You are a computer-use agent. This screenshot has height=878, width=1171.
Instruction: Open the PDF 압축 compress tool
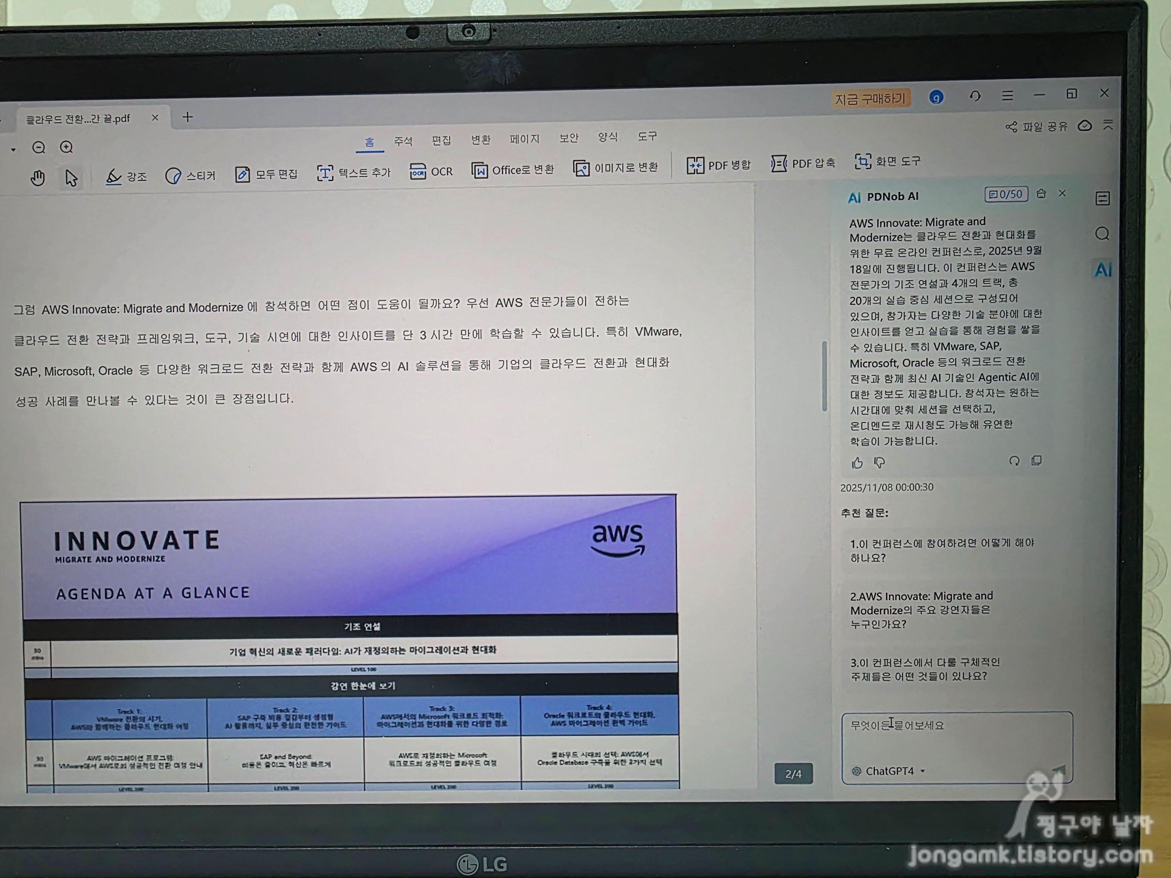tap(803, 163)
